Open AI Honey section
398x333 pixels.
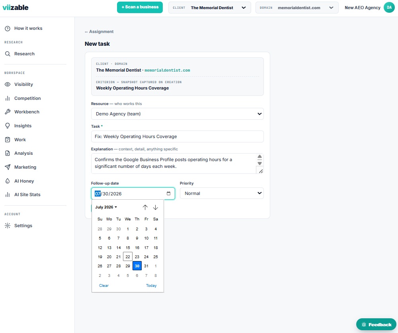(24, 181)
